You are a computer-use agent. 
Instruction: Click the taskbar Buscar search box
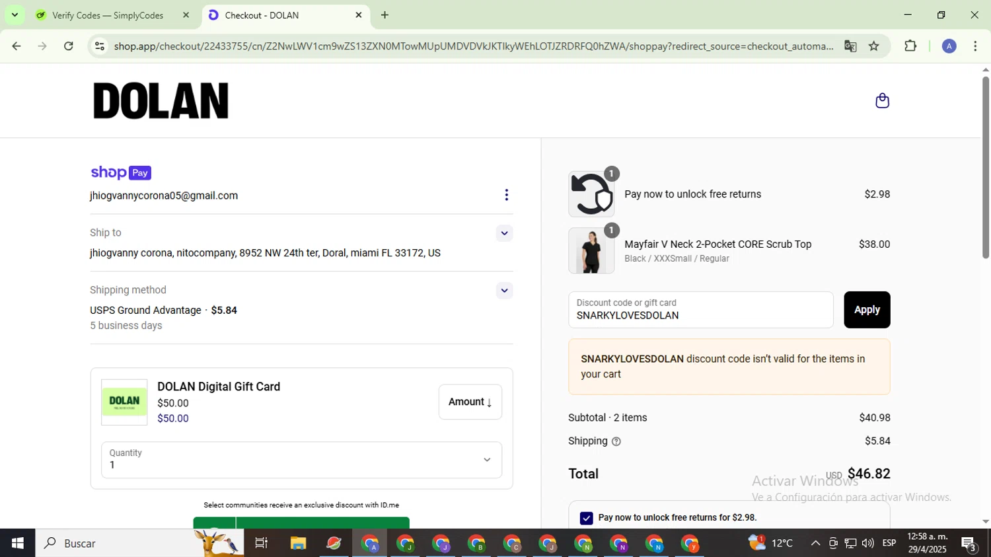[140, 543]
